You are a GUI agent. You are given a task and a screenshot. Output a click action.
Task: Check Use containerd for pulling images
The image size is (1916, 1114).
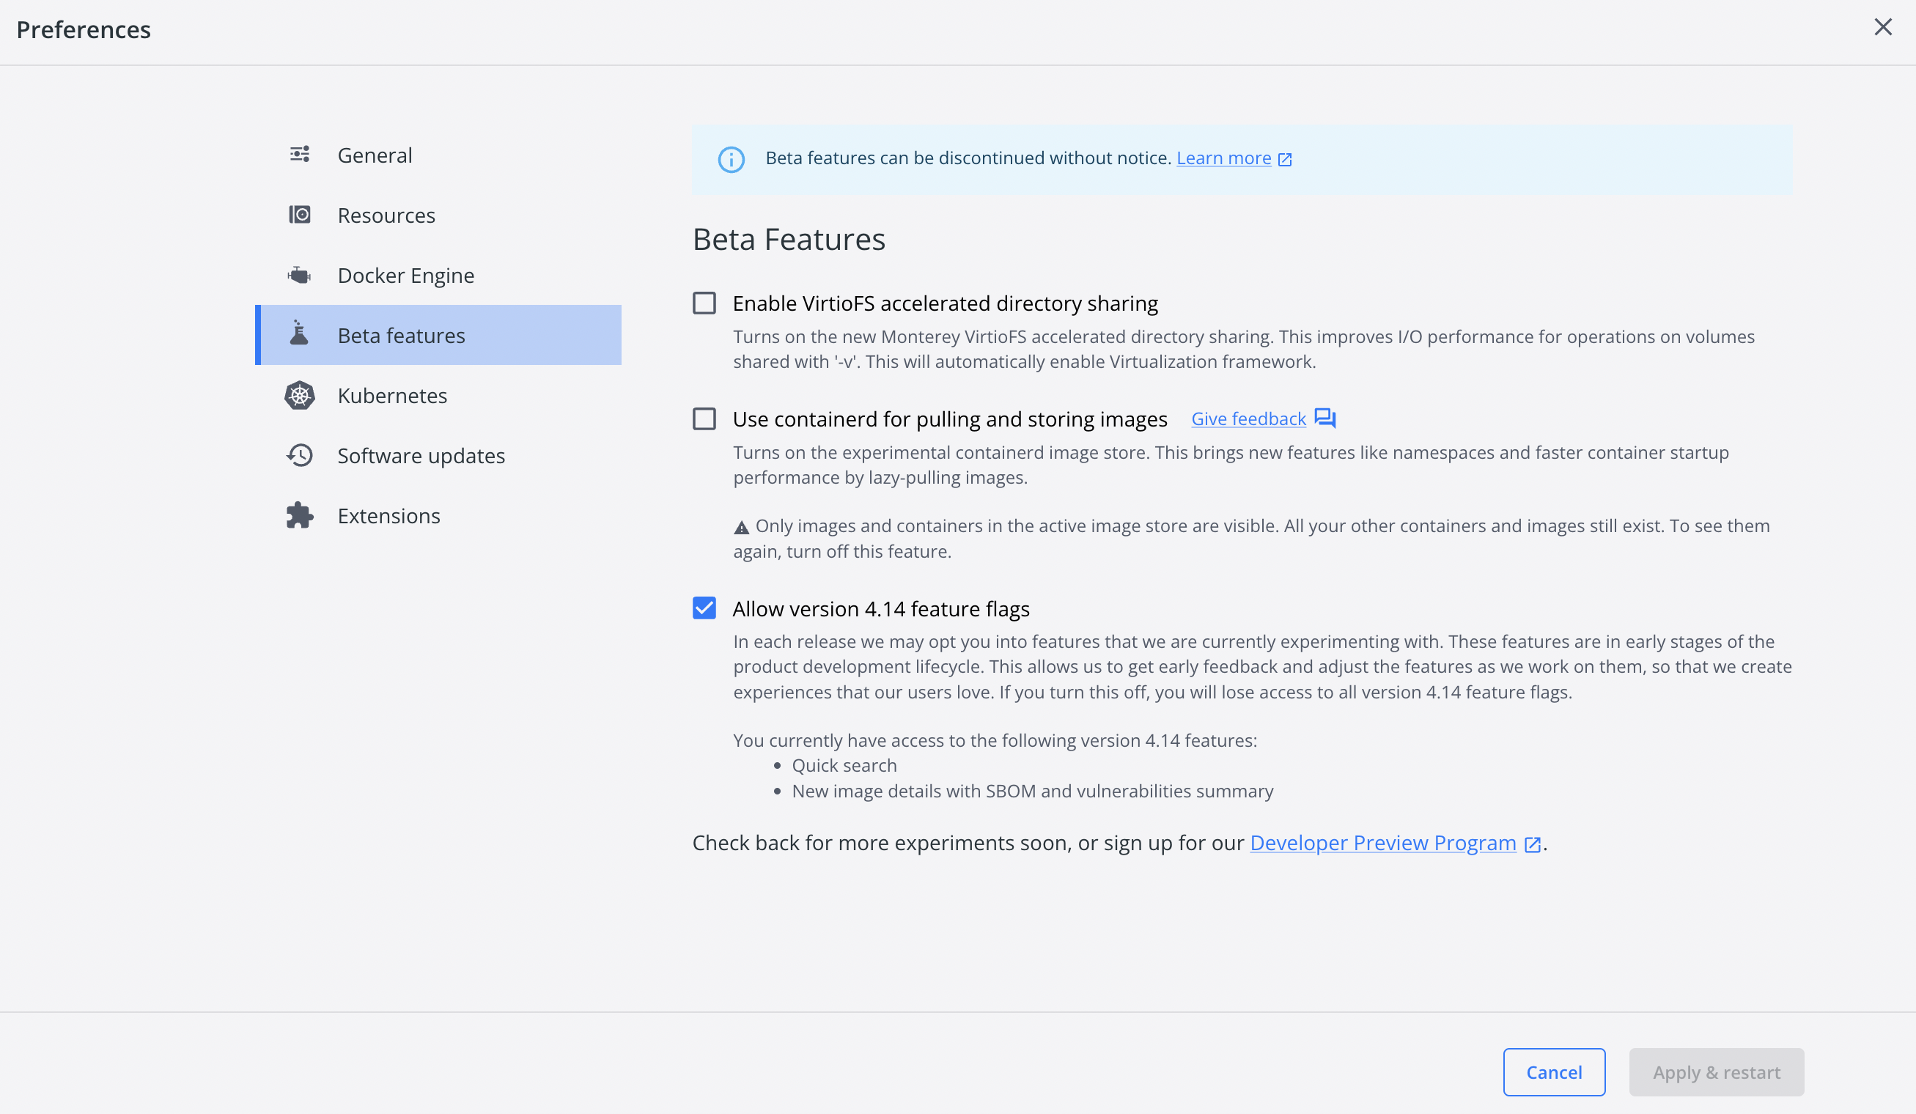(704, 418)
